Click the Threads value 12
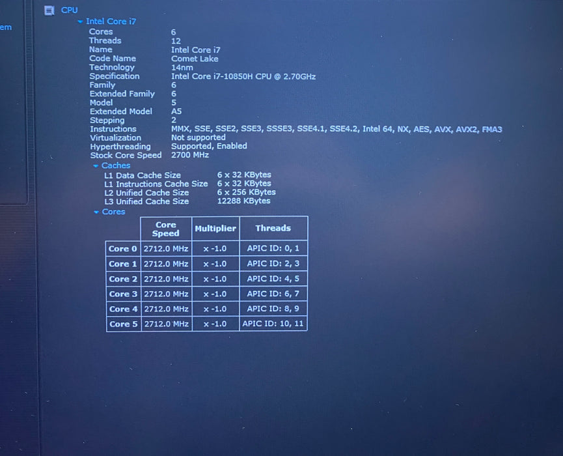563x456 pixels. click(176, 41)
